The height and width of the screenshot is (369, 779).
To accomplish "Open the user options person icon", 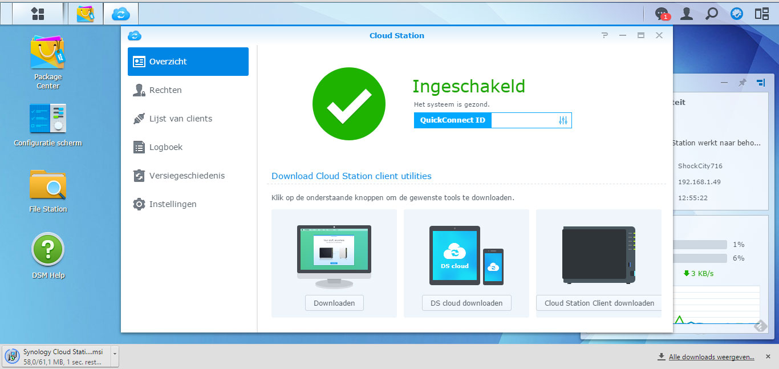I will tap(687, 14).
